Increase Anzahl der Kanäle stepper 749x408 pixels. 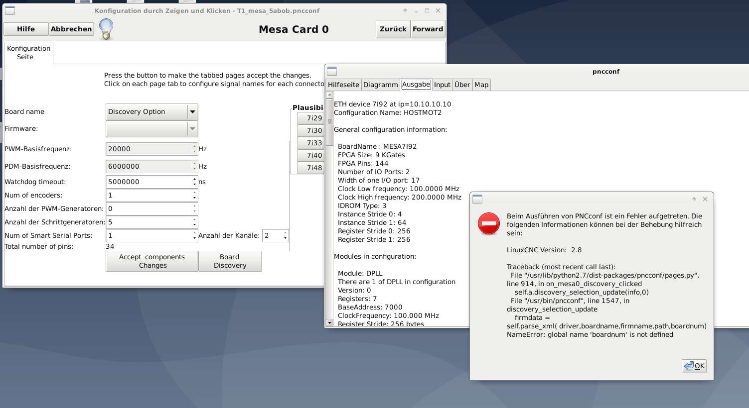(x=285, y=232)
